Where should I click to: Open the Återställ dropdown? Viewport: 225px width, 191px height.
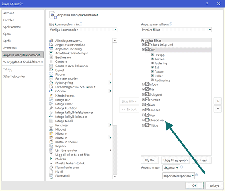click(171, 168)
